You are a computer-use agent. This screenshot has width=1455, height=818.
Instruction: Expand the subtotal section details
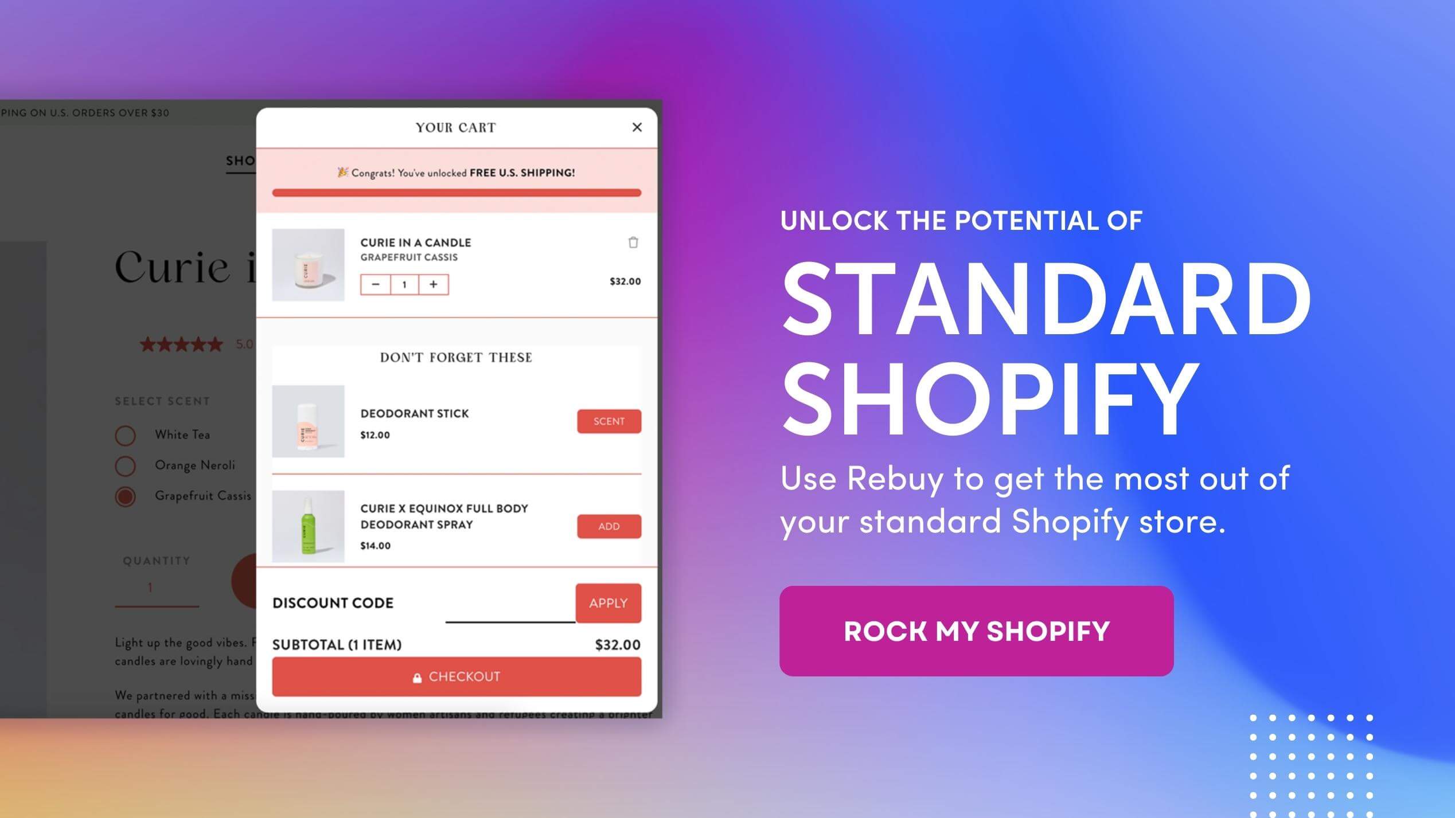(x=337, y=644)
